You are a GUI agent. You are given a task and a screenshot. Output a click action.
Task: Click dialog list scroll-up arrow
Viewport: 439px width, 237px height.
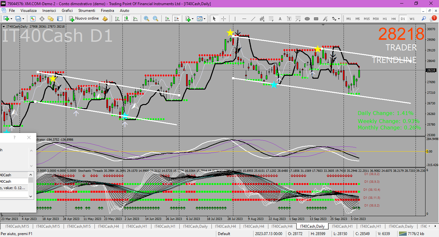(31, 175)
